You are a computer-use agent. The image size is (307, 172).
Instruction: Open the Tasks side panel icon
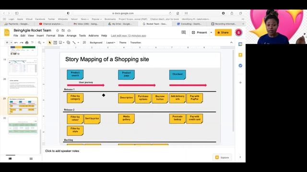[240, 65]
